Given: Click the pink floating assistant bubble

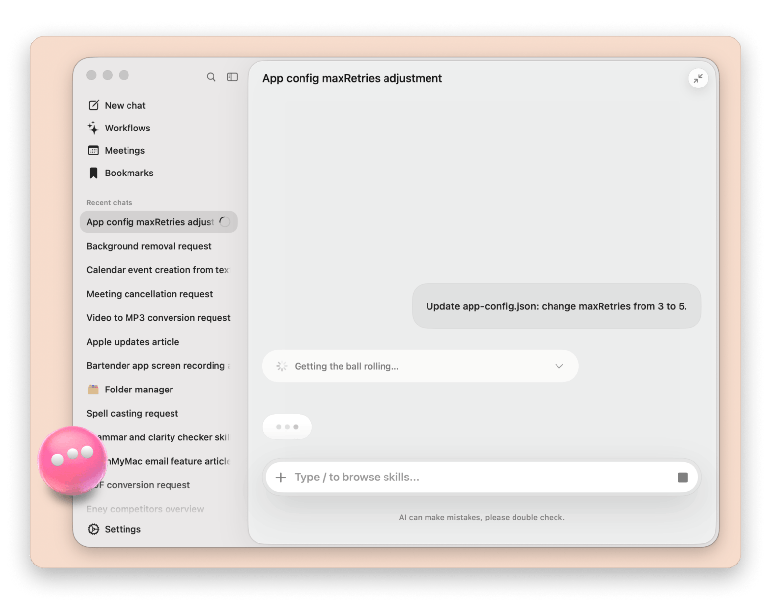Looking at the screenshot, I should click(73, 461).
